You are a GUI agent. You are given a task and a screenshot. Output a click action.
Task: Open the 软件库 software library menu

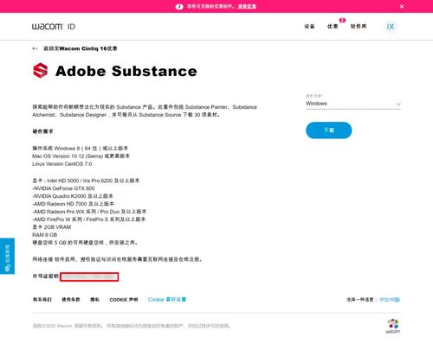359,27
